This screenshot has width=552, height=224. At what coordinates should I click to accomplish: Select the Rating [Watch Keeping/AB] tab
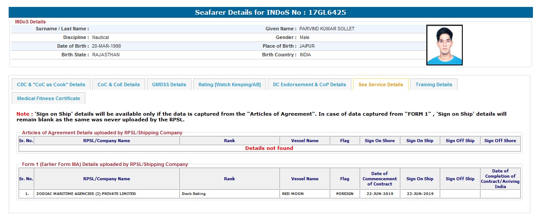(229, 84)
